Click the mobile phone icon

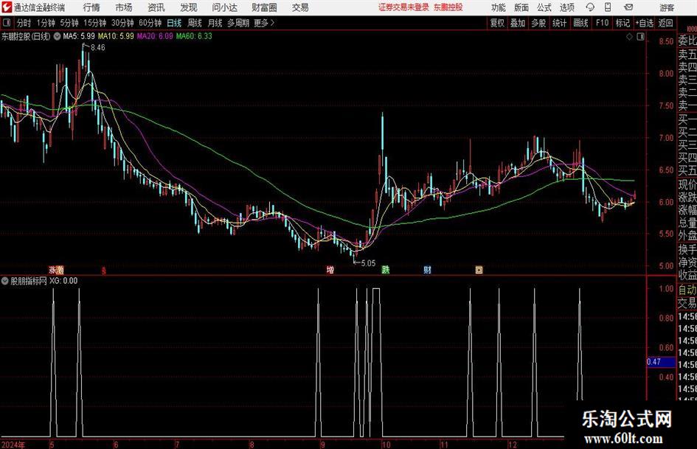[608, 7]
